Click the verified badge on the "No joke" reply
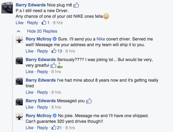Viewport: 173px width, 132px height. pos(54,116)
